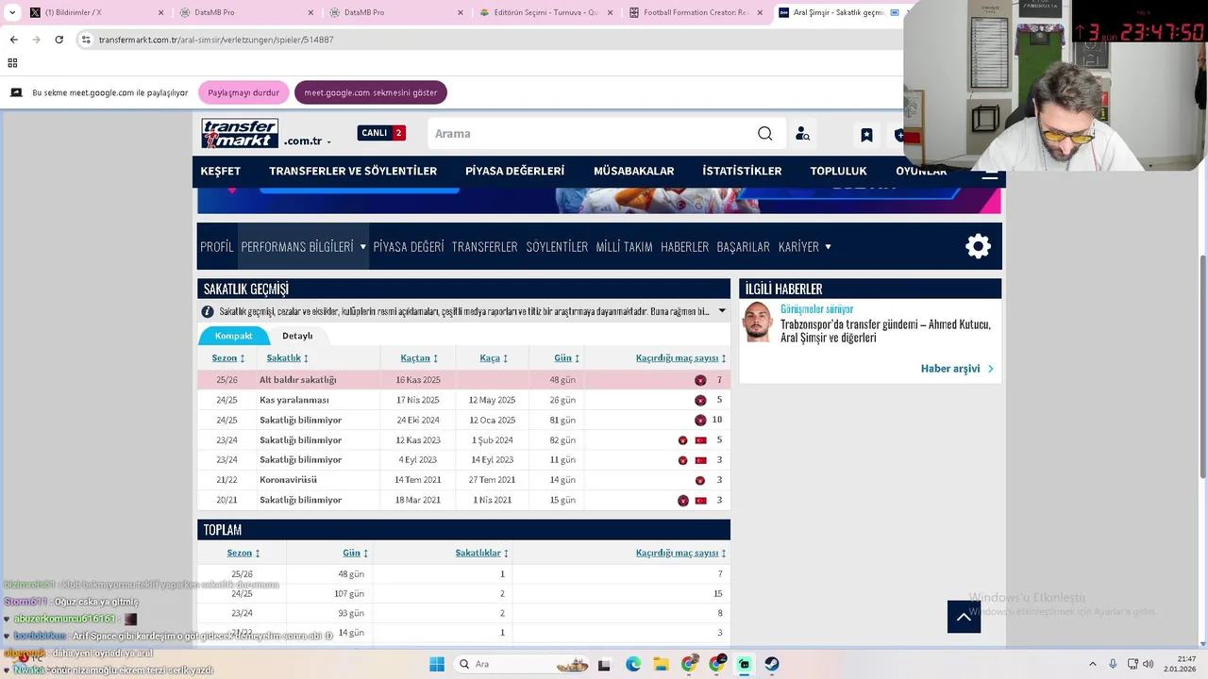Click the news thumbnail player photo
Viewport: 1208px width, 679px height.
[757, 323]
